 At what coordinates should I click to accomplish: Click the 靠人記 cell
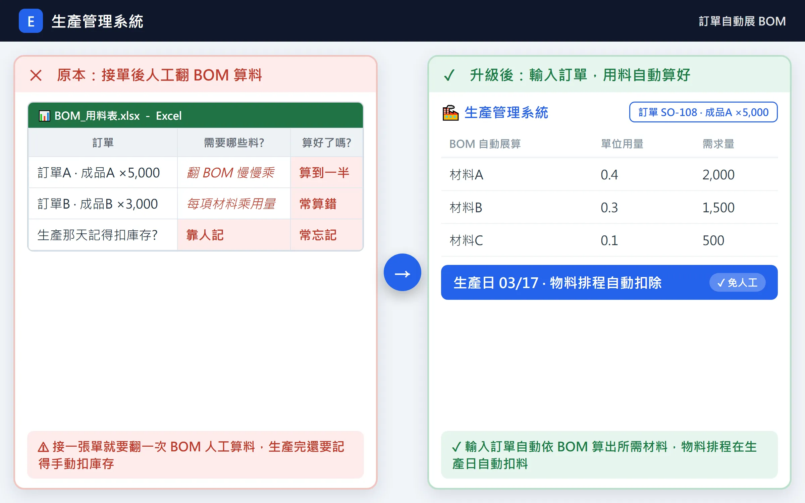coord(234,235)
